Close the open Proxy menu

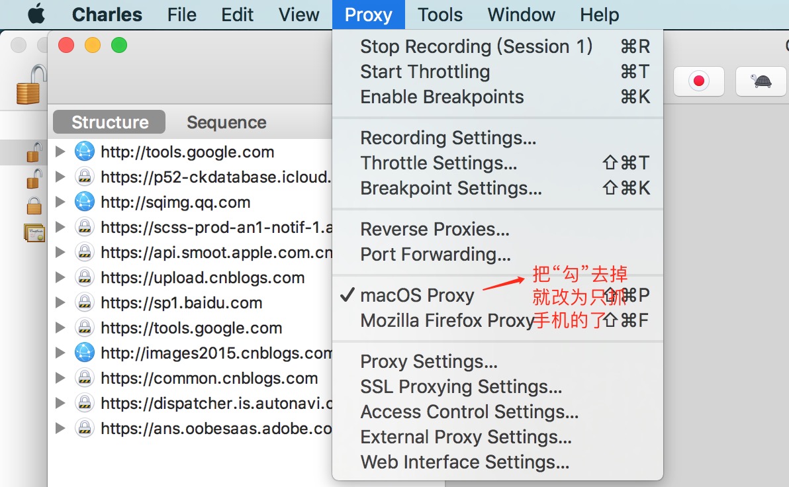coord(368,15)
